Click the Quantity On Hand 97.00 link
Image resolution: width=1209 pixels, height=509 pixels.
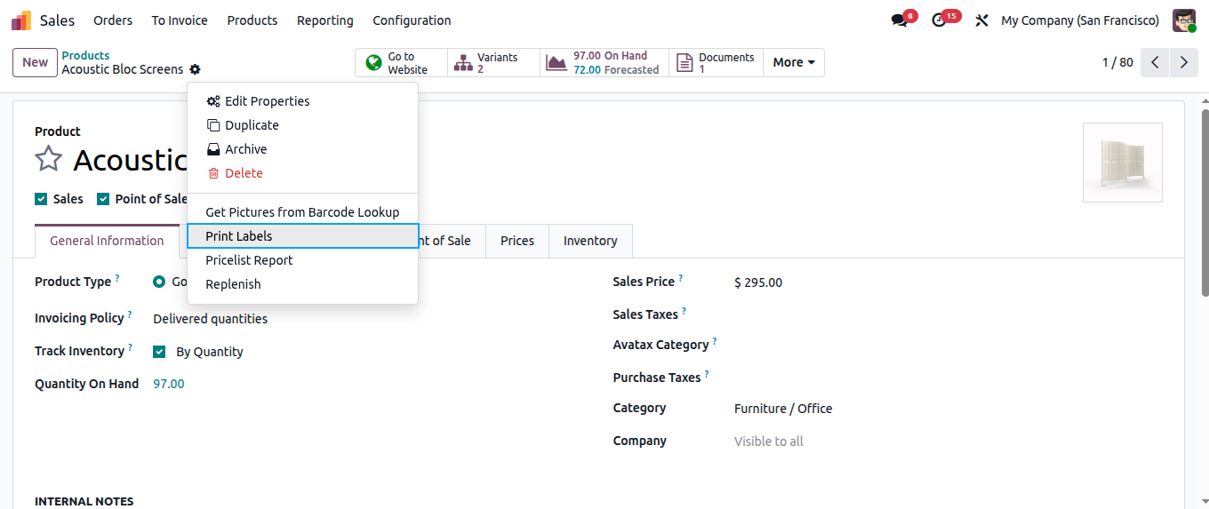(169, 384)
